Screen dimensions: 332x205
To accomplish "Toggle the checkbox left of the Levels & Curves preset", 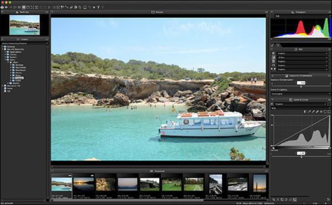I will 272,104.
